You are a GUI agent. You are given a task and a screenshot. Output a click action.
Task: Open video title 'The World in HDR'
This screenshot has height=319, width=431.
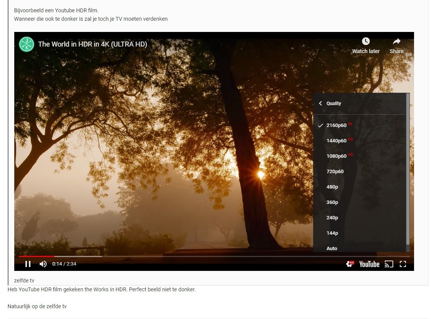click(92, 44)
